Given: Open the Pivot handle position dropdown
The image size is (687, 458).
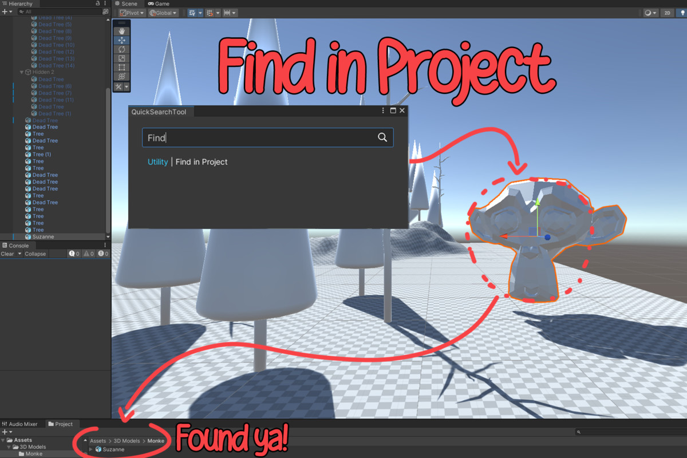Looking at the screenshot, I should (x=132, y=13).
